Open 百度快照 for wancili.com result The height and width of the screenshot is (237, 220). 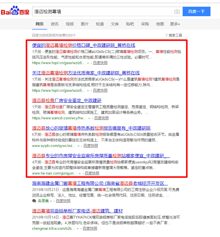coord(101,118)
